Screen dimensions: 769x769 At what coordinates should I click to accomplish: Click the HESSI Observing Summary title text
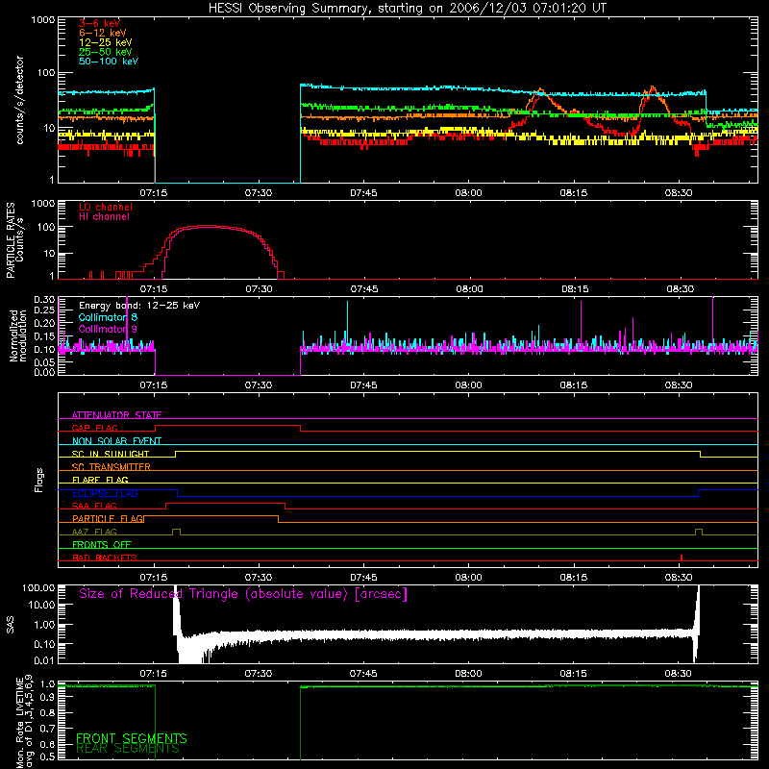tap(407, 9)
